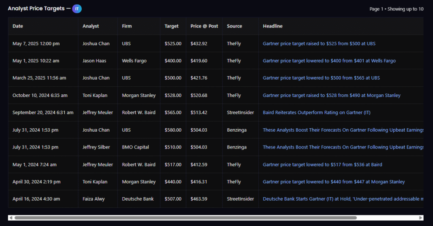Select the BMO Capital firm cell
Image resolution: width=433 pixels, height=226 pixels.
[136, 147]
